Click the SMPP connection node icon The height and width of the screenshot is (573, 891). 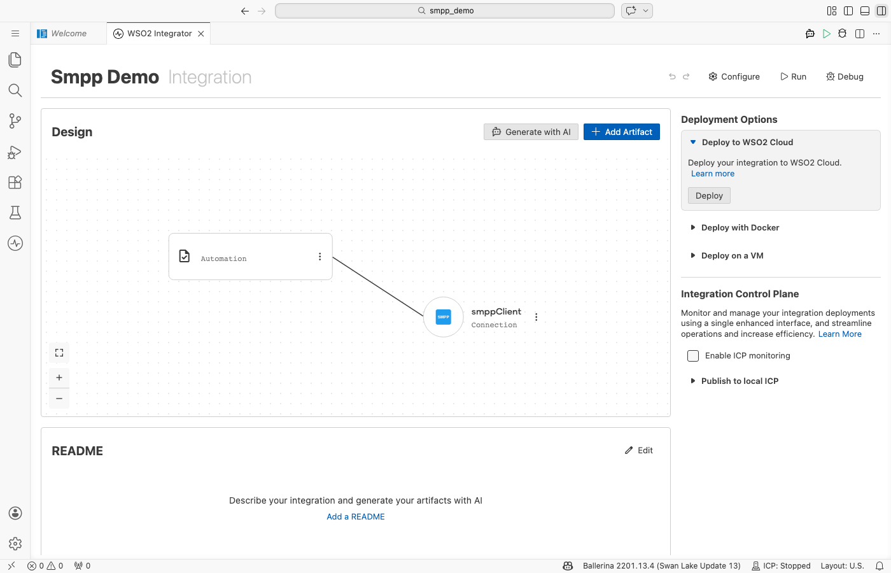(444, 317)
